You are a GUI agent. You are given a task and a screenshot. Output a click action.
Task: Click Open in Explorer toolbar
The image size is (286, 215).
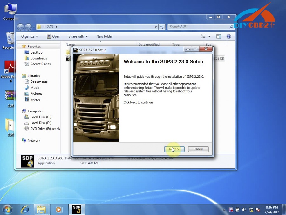[54, 36]
